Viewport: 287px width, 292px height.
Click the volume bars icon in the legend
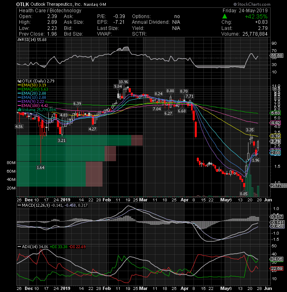(19, 109)
